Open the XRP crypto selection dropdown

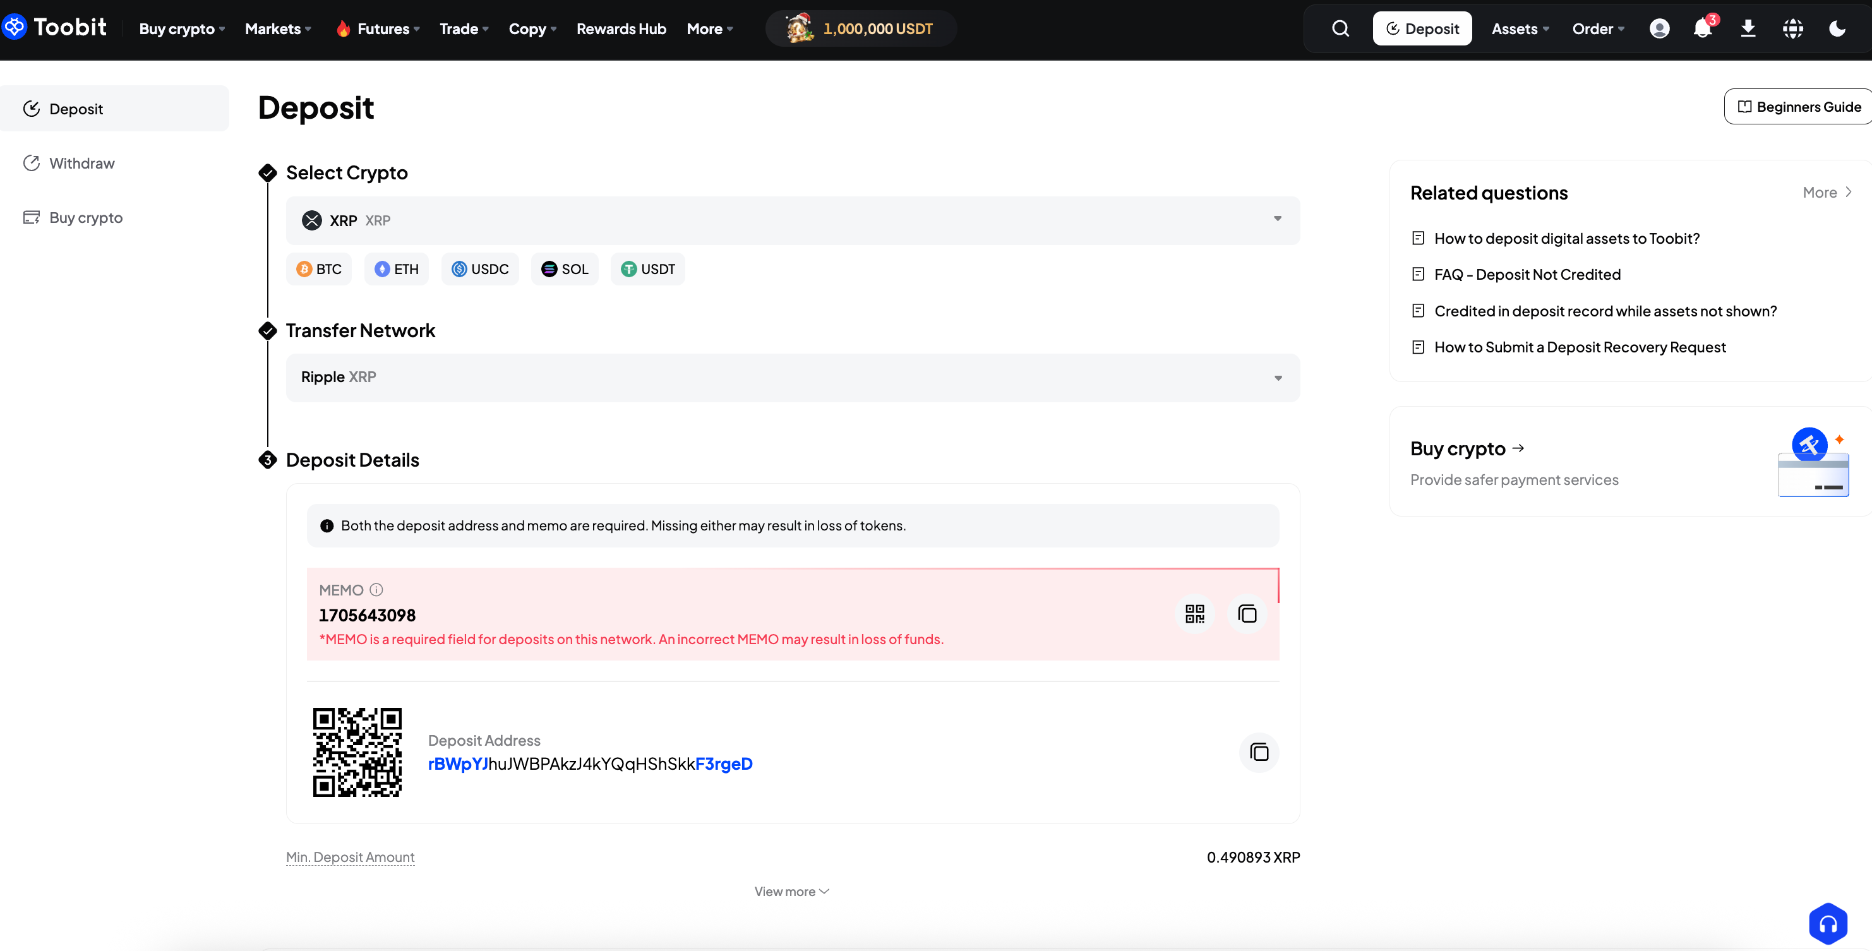(792, 220)
